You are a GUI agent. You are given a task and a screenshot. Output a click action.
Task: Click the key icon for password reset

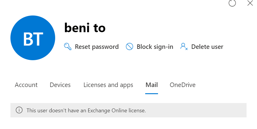click(x=68, y=47)
